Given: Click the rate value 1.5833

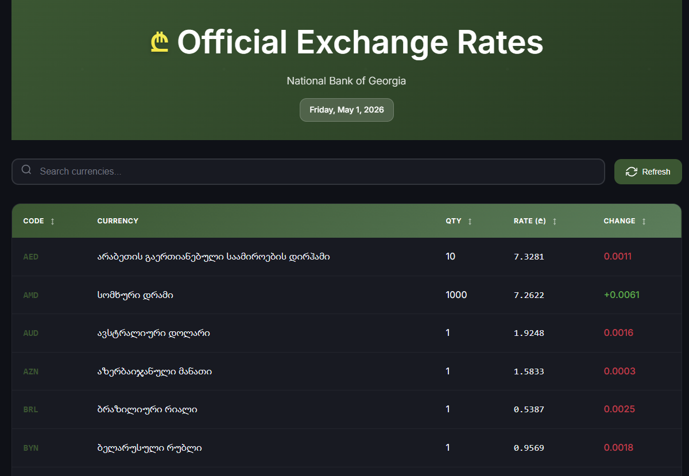Looking at the screenshot, I should (529, 371).
